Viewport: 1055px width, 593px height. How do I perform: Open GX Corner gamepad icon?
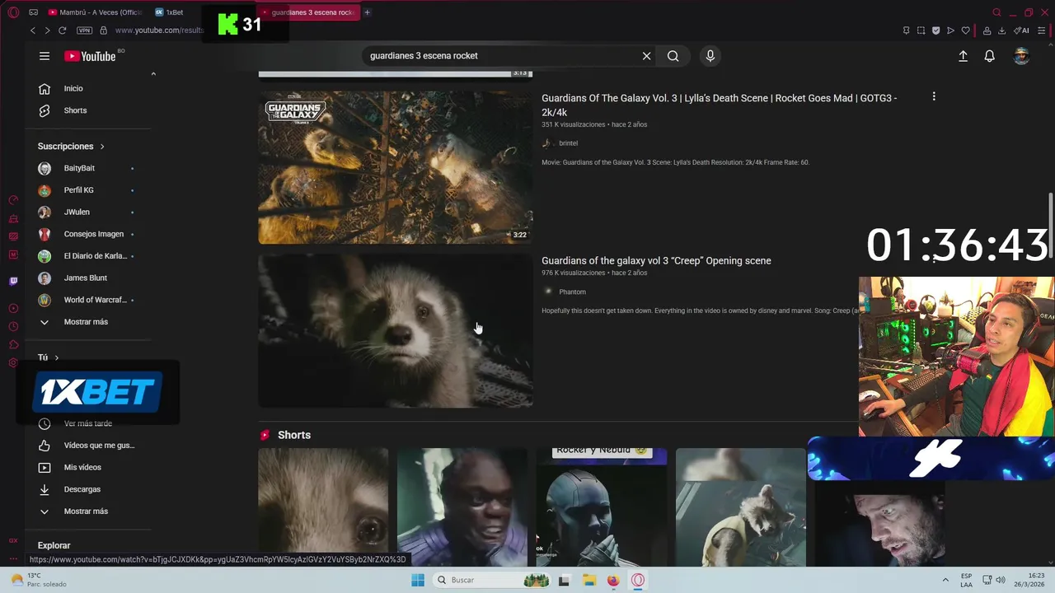pos(33,12)
